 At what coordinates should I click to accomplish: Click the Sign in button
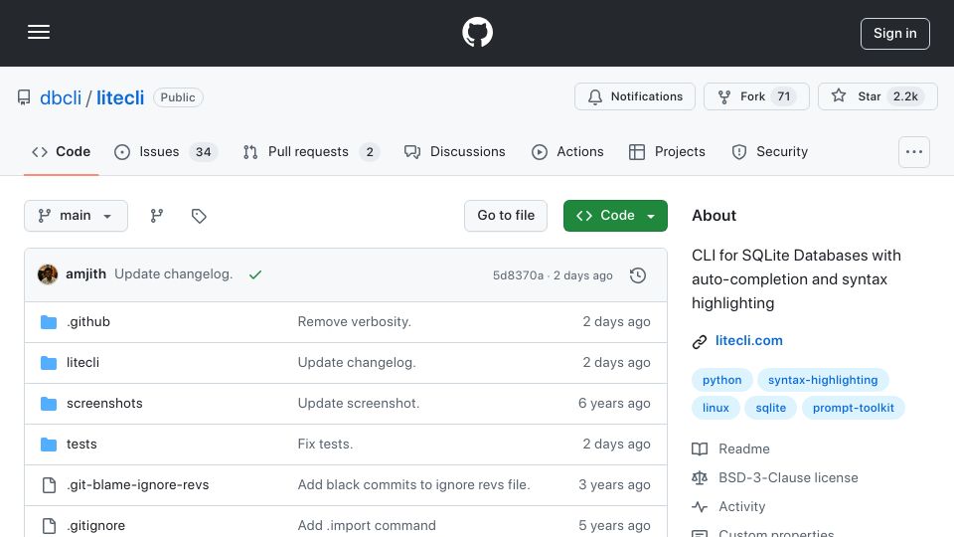pos(895,34)
